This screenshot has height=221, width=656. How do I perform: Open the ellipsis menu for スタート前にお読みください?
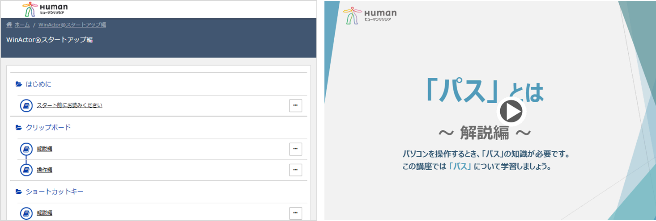(x=295, y=106)
